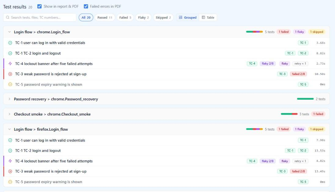Click 1 failed badge on firefox.Login_flow header
The width and height of the screenshot is (335, 192).
pyautogui.click(x=284, y=129)
